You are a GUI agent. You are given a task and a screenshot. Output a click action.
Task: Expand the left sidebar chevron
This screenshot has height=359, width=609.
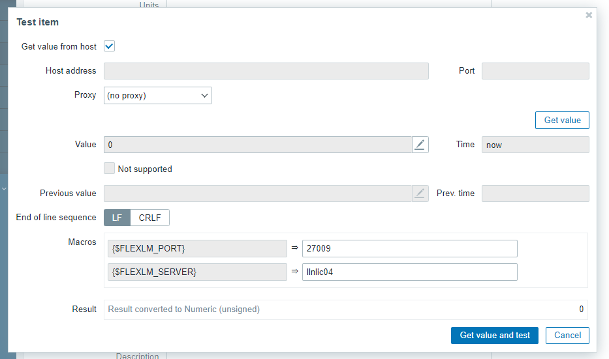click(4, 188)
